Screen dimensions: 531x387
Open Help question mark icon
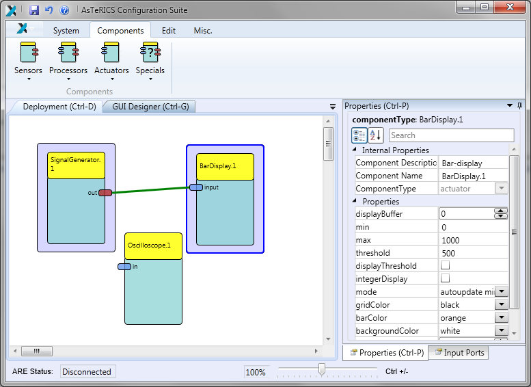[64, 10]
